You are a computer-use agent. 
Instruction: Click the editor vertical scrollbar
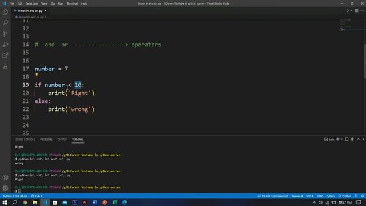tap(365, 61)
